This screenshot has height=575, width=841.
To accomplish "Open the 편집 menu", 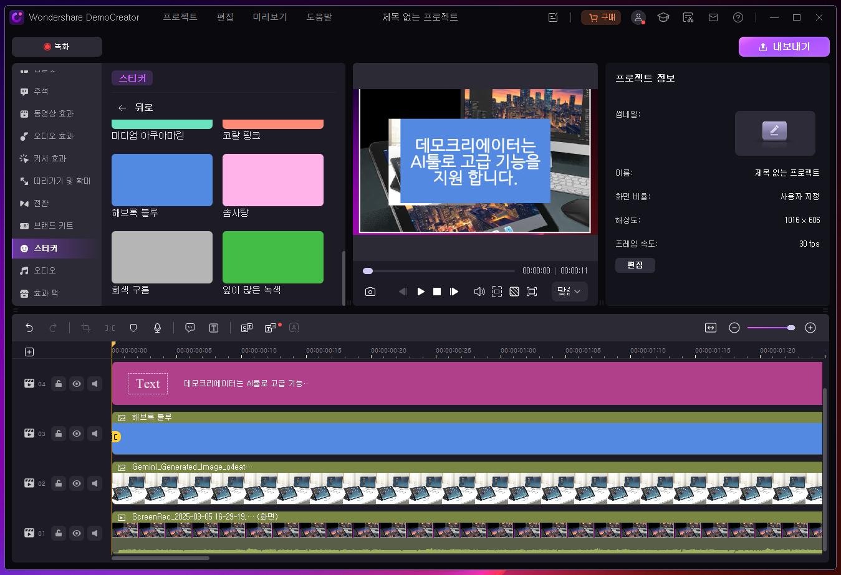I will [225, 17].
